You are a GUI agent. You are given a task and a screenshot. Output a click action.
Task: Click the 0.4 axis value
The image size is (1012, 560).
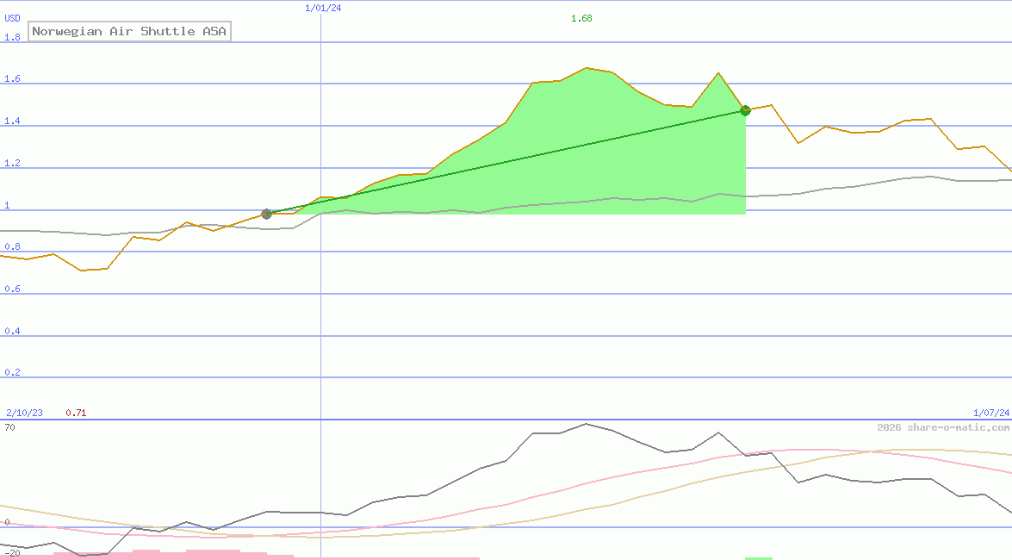[x=12, y=331]
